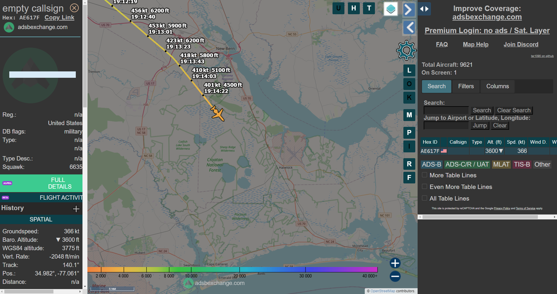Open the adsbexchange.com Improve Coverage link
The image size is (557, 294).
[x=487, y=17]
